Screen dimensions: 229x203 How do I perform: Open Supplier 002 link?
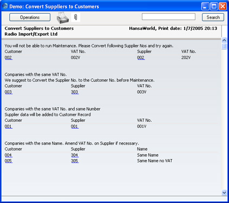[x=141, y=57]
